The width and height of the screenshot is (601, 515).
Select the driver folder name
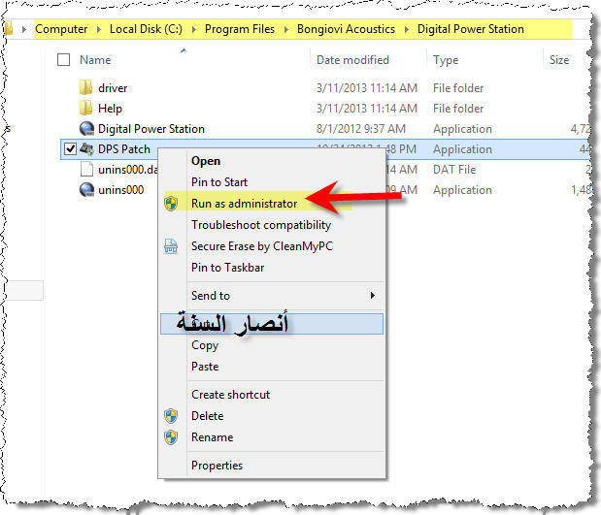point(113,88)
